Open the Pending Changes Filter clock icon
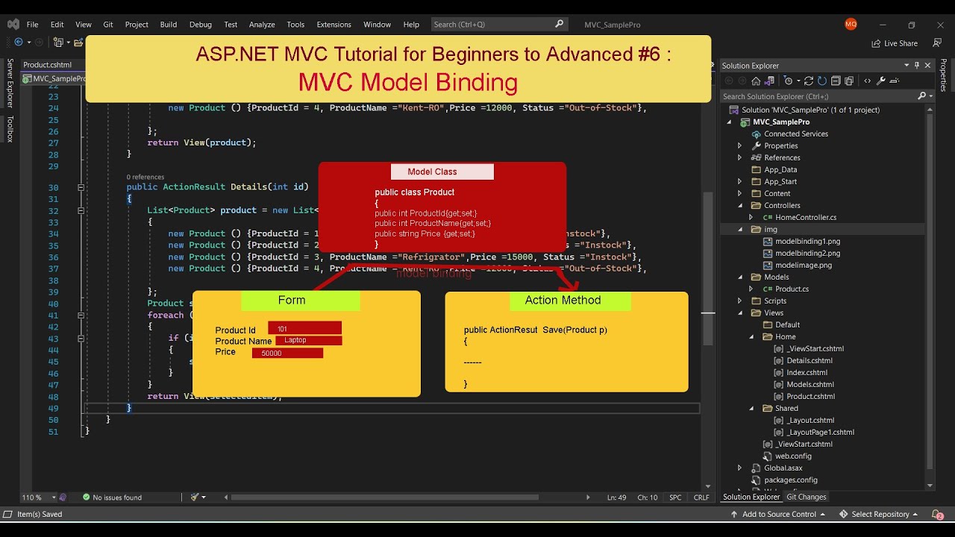This screenshot has height=537, width=955. point(787,81)
